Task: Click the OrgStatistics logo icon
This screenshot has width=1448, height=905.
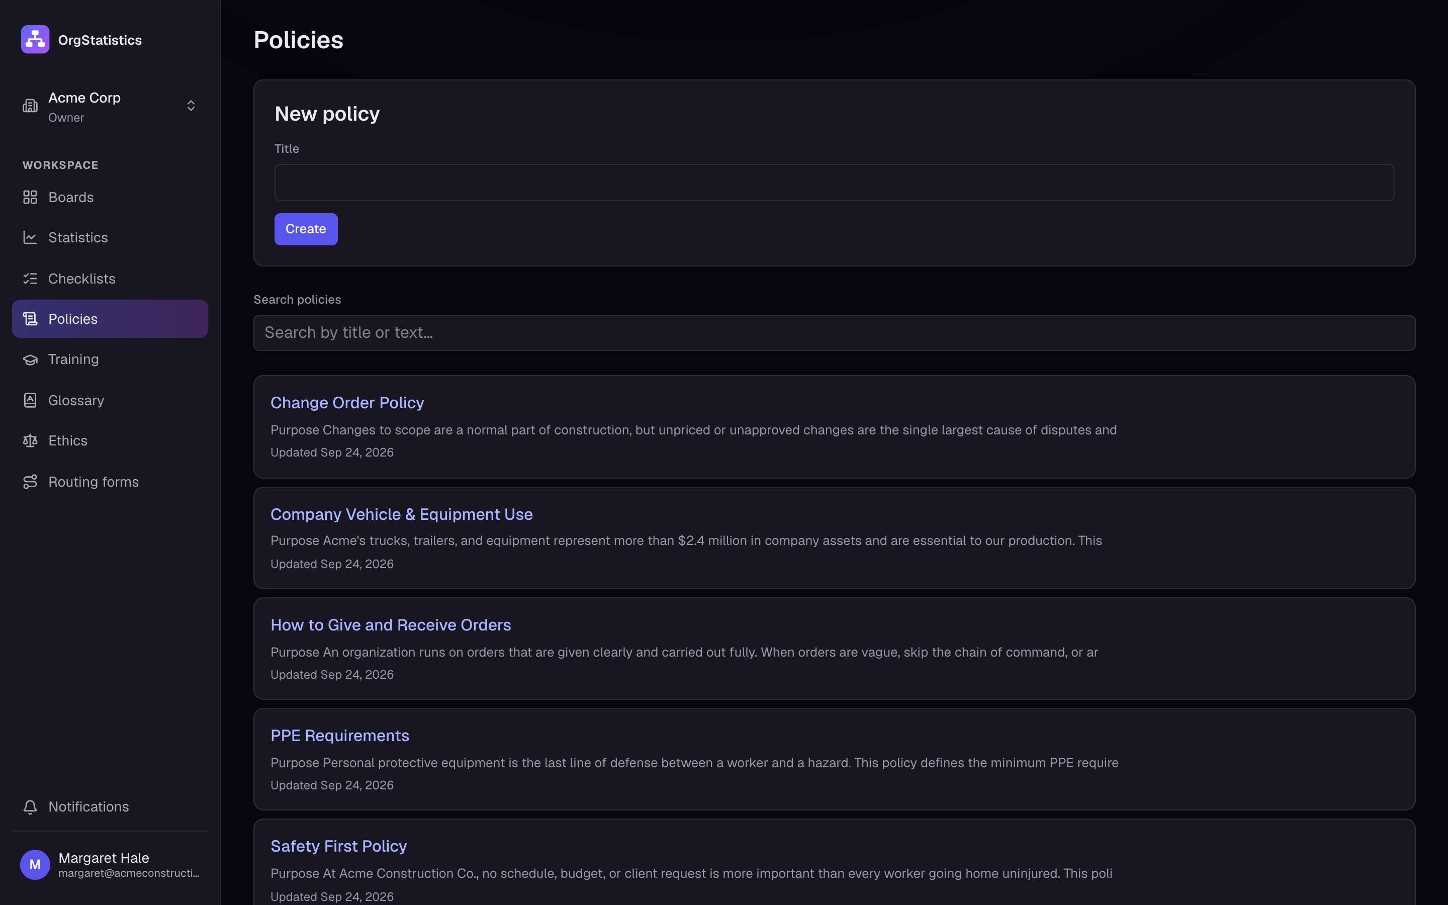Action: click(x=35, y=40)
